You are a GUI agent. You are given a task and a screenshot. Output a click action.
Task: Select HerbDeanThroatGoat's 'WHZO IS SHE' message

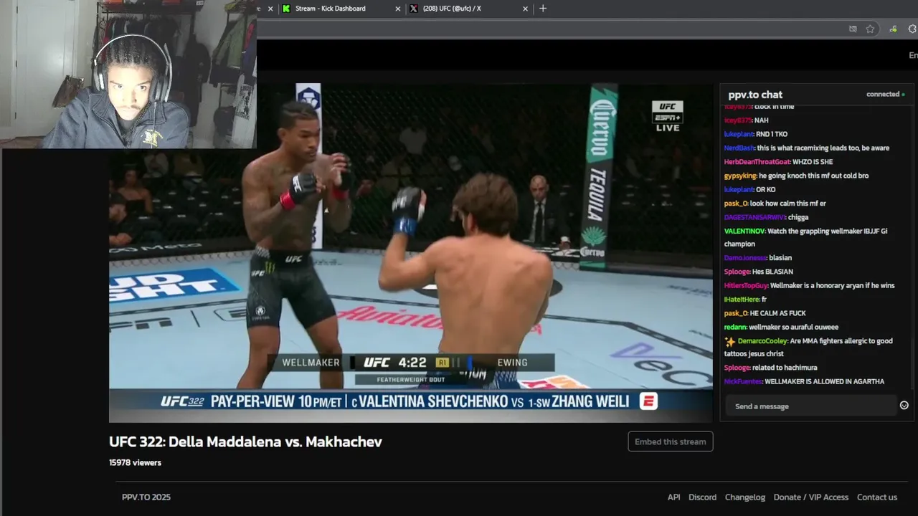778,162
